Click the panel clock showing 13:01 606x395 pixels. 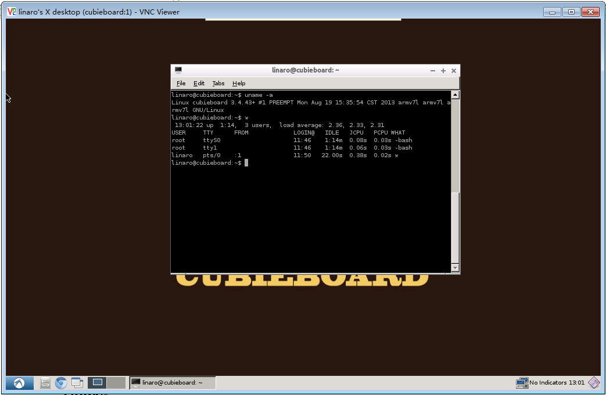pos(576,383)
